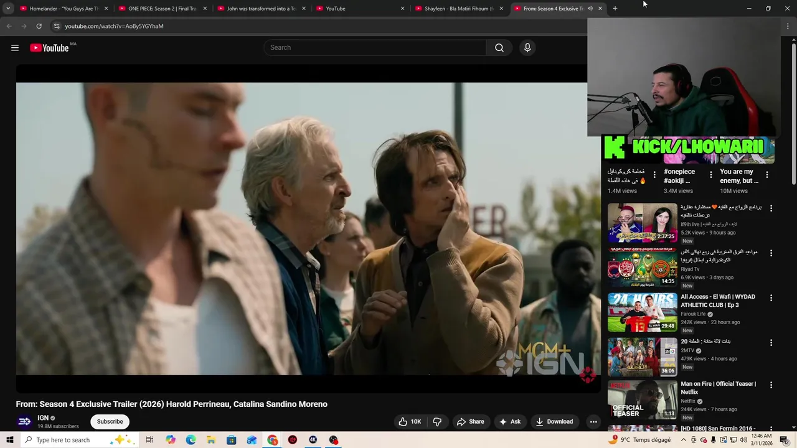797x448 pixels.
Task: Open Farouk Life channel name
Action: [694, 314]
